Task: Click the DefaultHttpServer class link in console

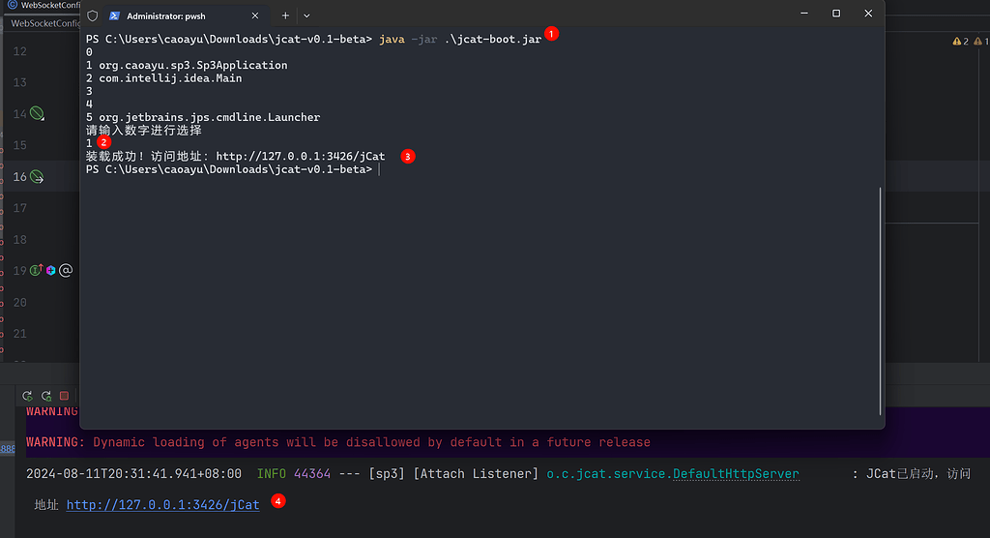Action: tap(736, 473)
